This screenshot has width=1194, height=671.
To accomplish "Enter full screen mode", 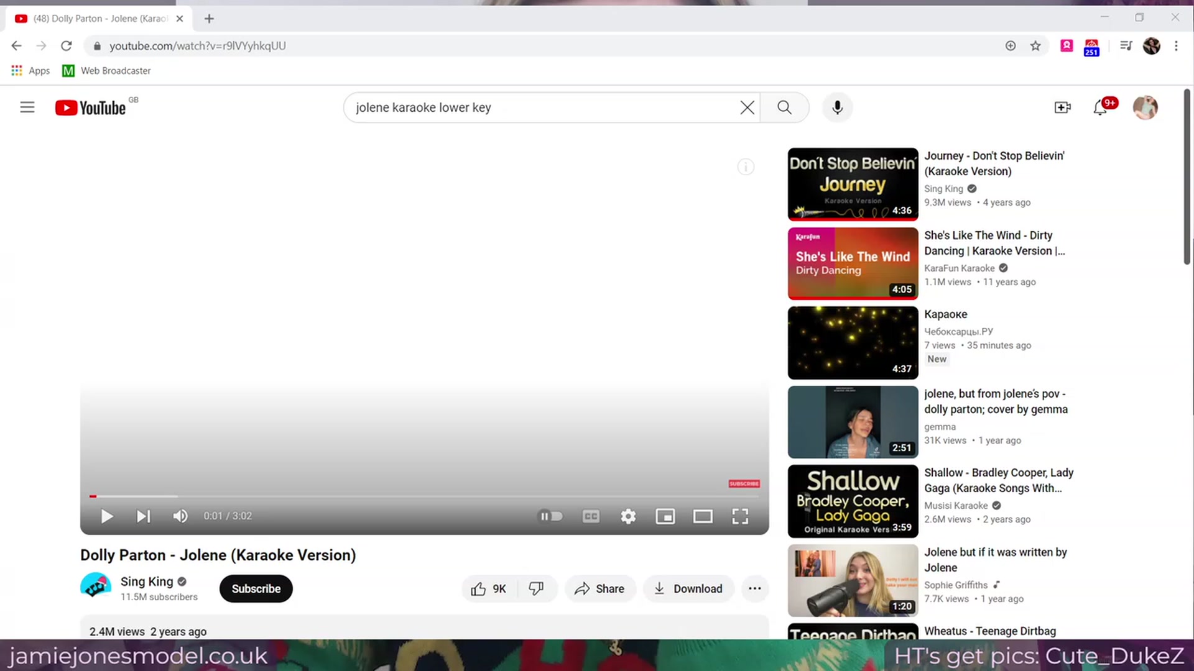I will [x=740, y=516].
